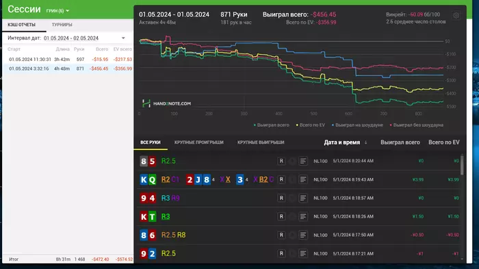Click the 01.05.2024 - 01.05.2024 date title
Screen dimensions: 479x269
[x=174, y=14]
